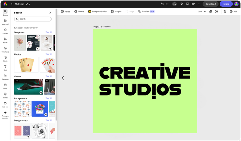Open the Resize tool in toolbar

(x=65, y=12)
